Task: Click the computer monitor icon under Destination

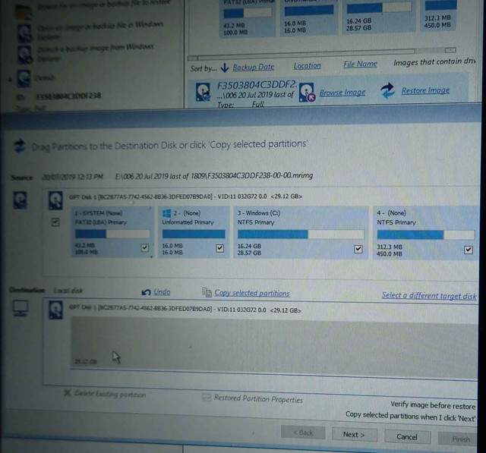Action: click(x=21, y=308)
